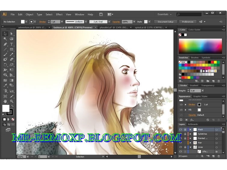Click the Stroke link in control bar
227x170 pixels.
tap(42, 22)
